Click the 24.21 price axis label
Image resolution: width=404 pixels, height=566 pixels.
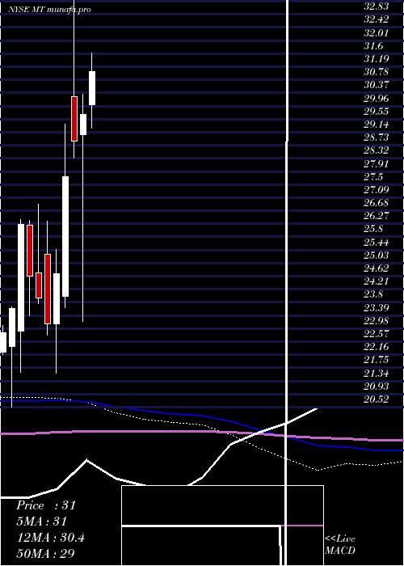click(377, 281)
